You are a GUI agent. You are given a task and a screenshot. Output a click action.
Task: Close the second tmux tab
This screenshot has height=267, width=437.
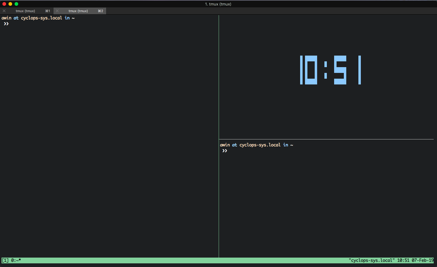(57, 11)
